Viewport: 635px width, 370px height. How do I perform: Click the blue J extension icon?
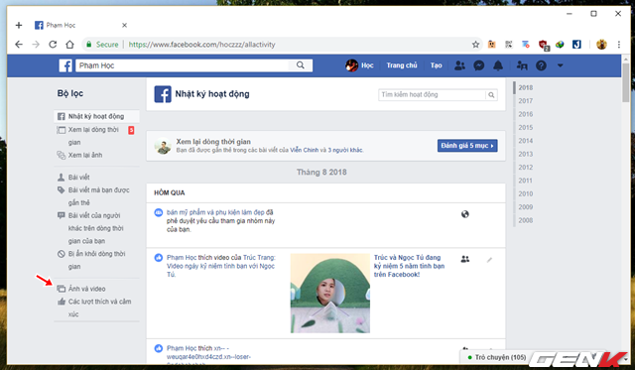tap(576, 44)
